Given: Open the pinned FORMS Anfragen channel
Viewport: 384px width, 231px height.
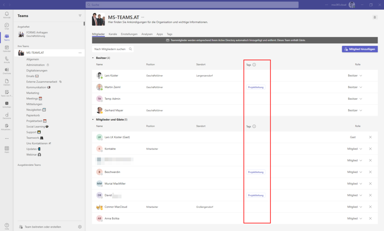Looking at the screenshot, I should pyautogui.click(x=49, y=34).
